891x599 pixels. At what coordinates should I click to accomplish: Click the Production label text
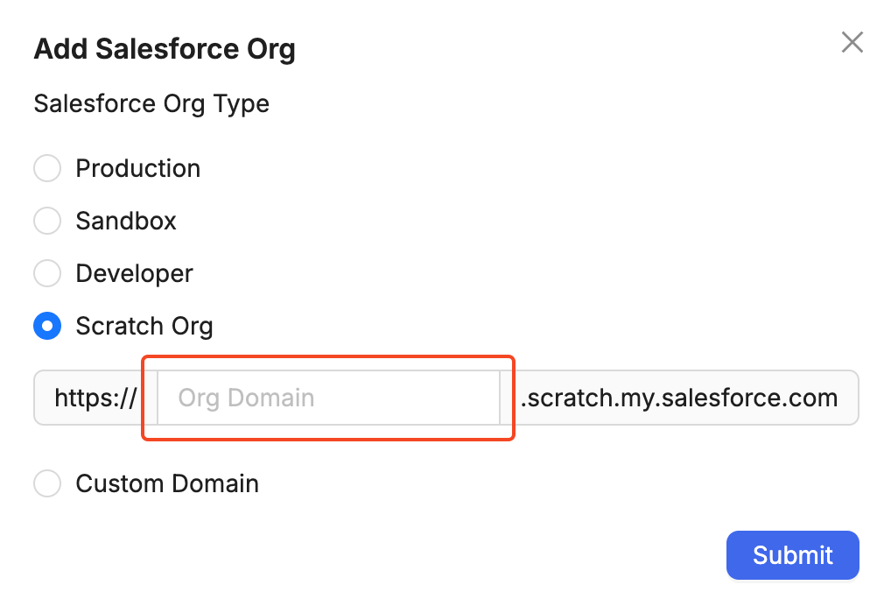pos(138,168)
